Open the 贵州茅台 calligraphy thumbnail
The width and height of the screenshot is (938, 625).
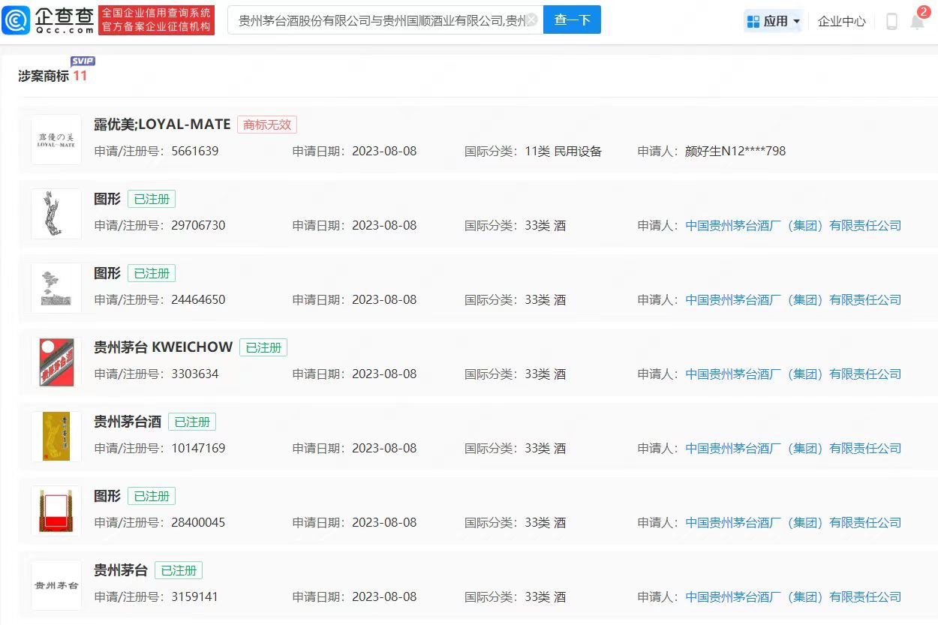(56, 585)
